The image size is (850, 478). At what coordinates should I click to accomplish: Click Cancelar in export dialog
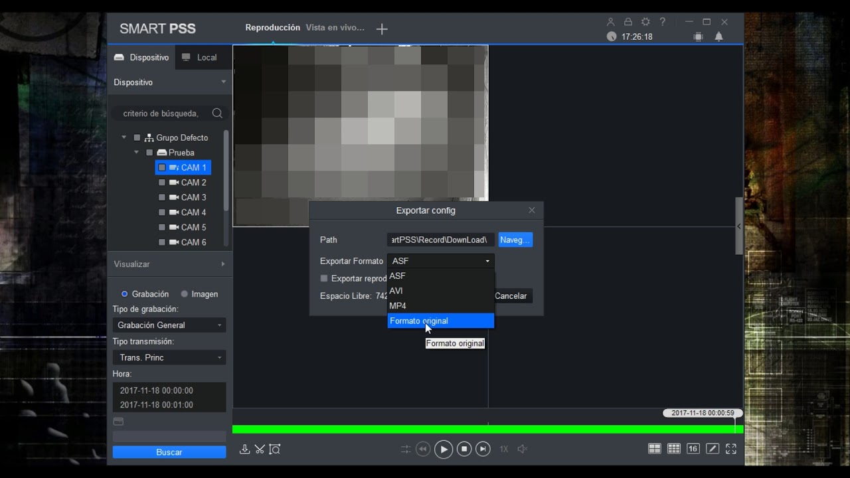tap(511, 296)
